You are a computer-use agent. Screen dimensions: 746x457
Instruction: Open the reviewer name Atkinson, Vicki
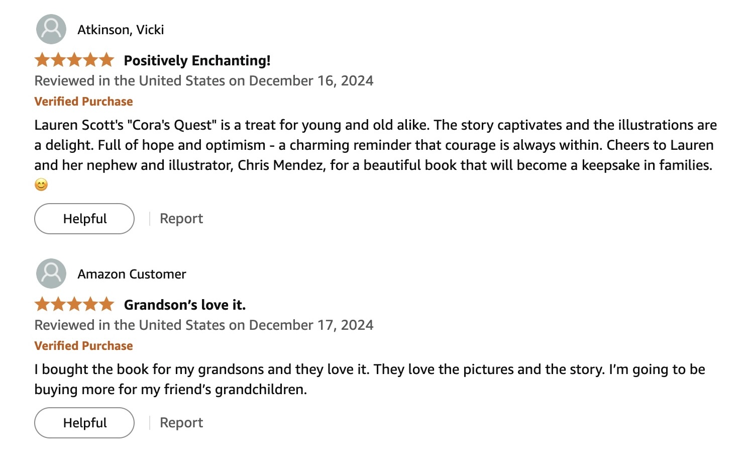pyautogui.click(x=121, y=30)
